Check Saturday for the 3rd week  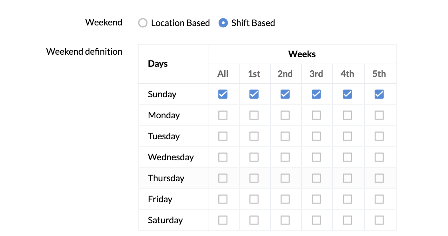coord(316,220)
